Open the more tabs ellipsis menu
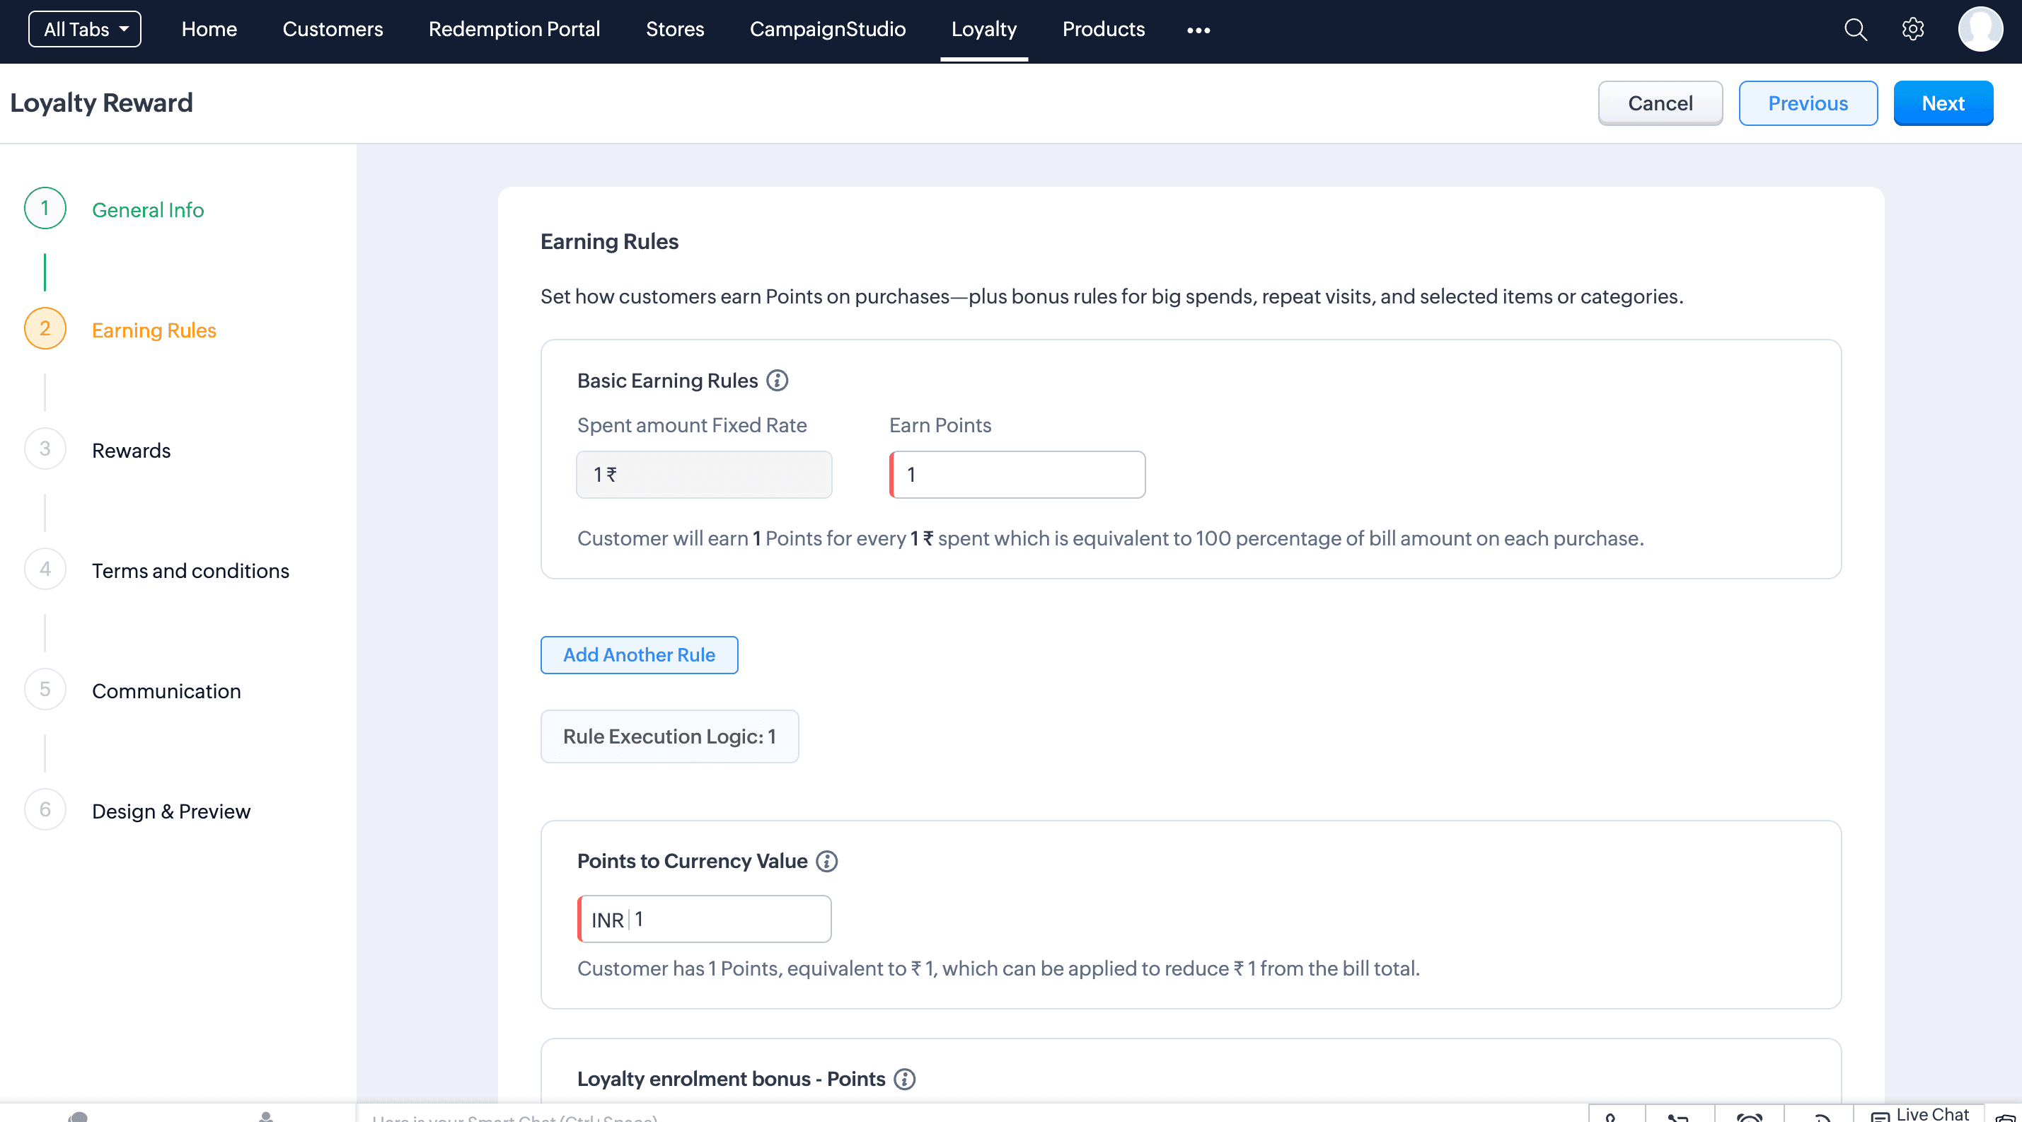 coord(1198,30)
